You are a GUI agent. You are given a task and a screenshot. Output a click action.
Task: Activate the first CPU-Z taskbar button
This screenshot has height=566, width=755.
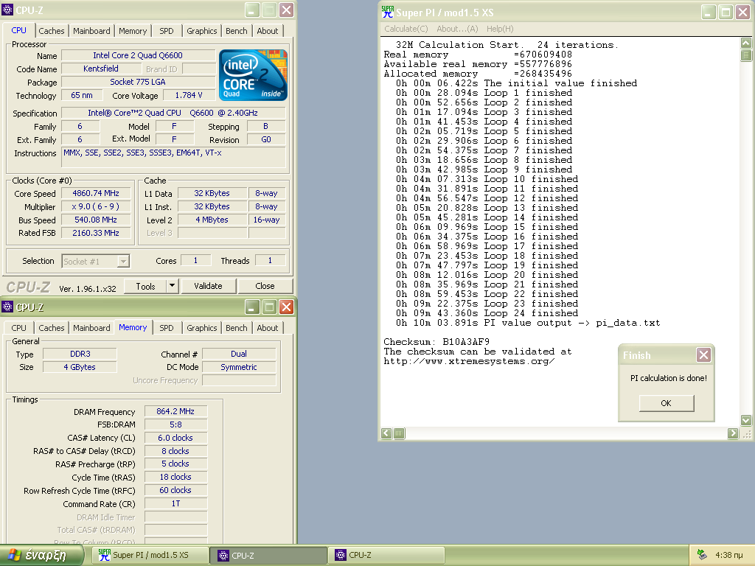point(268,556)
